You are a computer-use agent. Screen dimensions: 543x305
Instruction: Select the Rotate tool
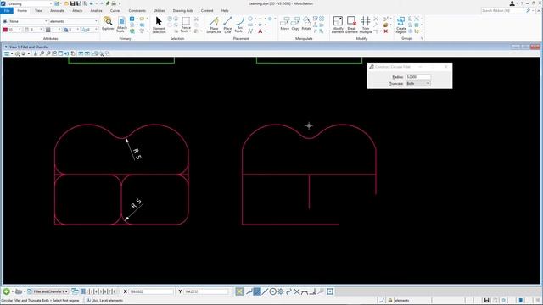pos(306,24)
